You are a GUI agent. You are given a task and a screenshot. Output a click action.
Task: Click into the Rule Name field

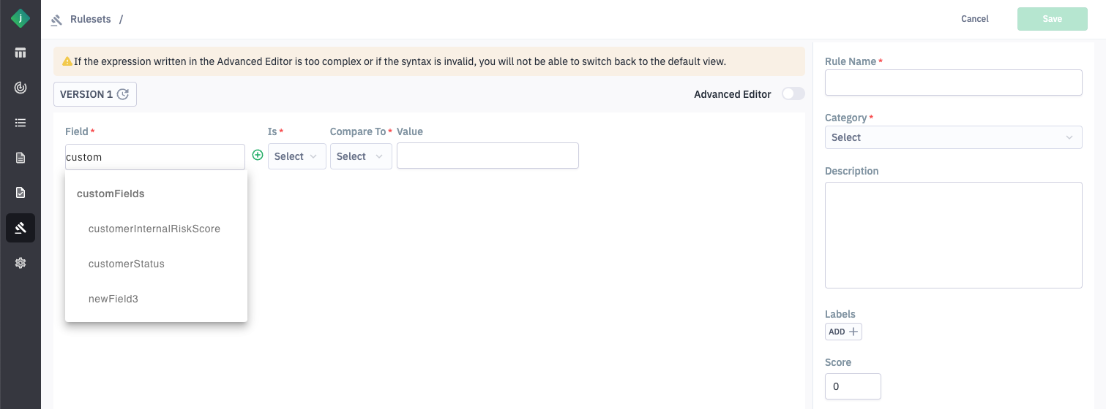pyautogui.click(x=953, y=83)
